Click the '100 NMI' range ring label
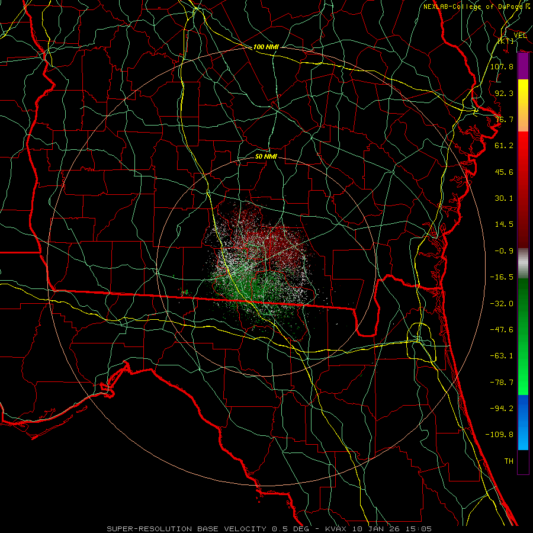The height and width of the screenshot is (533, 533). (266, 47)
